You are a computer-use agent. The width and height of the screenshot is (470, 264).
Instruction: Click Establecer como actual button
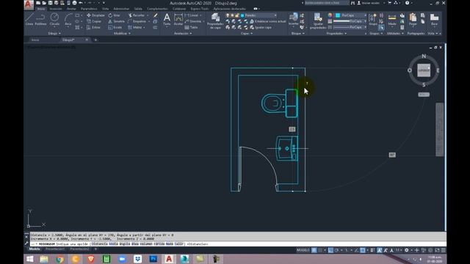pos(267,21)
